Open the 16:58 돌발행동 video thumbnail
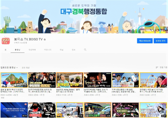 (42, 110)
